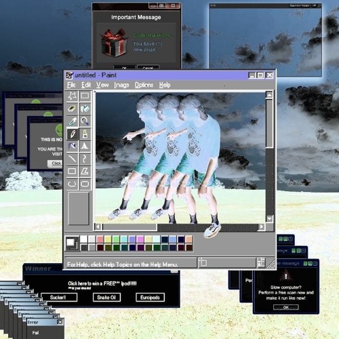Open the Image menu
The width and height of the screenshot is (339, 339).
pos(121,85)
